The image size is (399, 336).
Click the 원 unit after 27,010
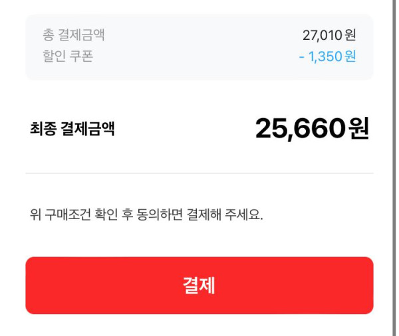(x=350, y=36)
